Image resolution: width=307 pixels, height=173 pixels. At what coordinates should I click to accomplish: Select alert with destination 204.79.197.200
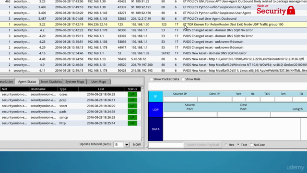[x=153, y=65]
